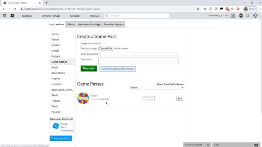The width and height of the screenshot is (262, 147).
Task: Select Places in the sidebar
Action: 55,40
